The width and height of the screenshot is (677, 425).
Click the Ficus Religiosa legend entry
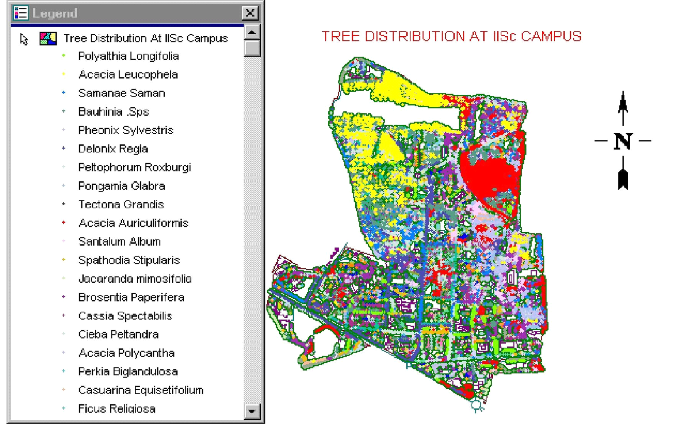pyautogui.click(x=117, y=408)
